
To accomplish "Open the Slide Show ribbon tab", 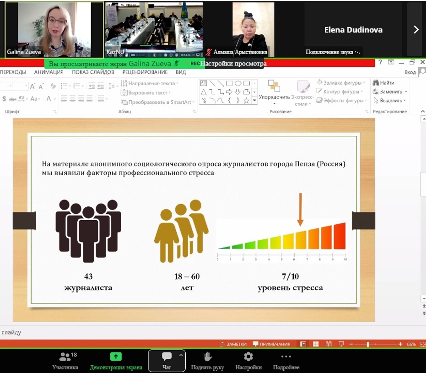I will click(x=93, y=72).
